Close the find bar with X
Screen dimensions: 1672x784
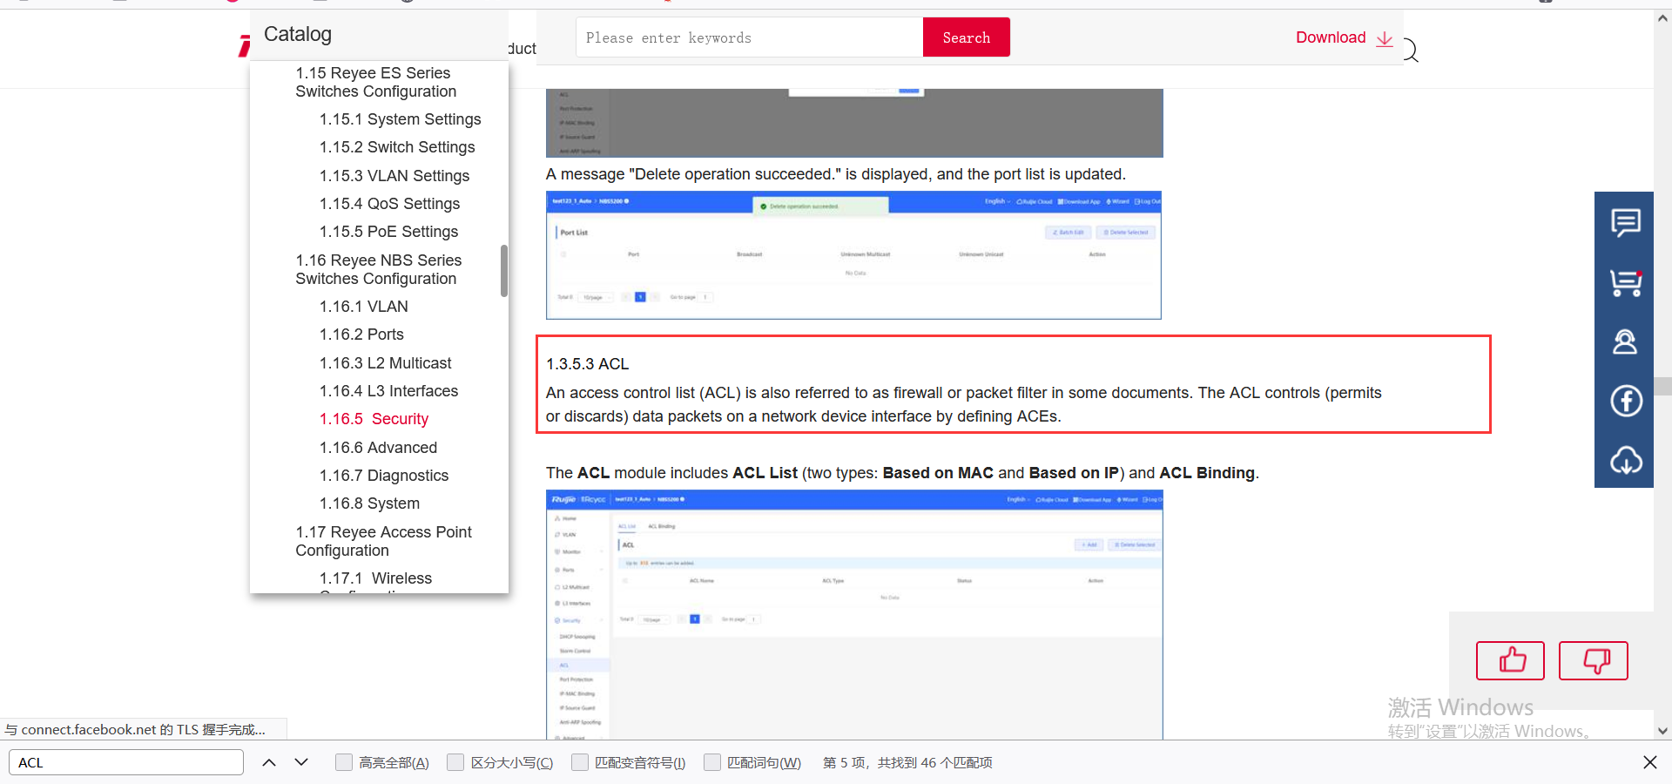[x=1649, y=762]
